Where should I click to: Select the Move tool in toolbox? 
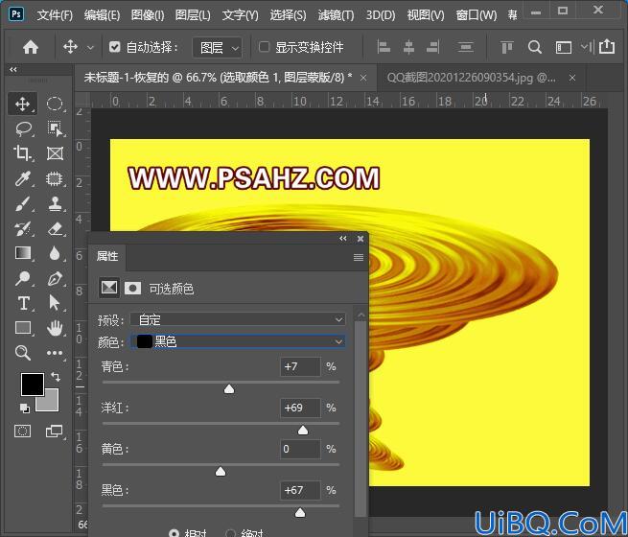point(22,105)
